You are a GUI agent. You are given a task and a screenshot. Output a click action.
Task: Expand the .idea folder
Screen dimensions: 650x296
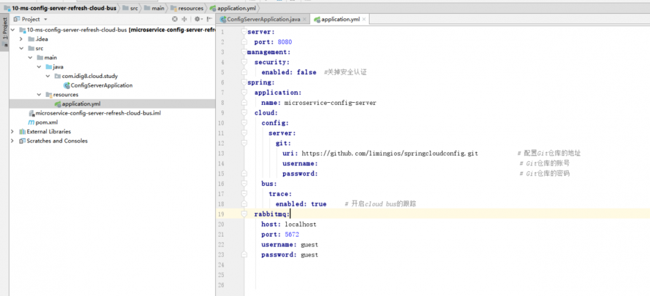21,39
